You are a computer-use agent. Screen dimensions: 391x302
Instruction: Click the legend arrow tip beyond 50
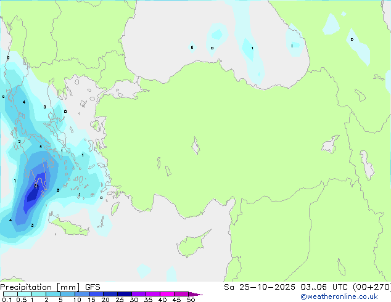click(x=196, y=294)
